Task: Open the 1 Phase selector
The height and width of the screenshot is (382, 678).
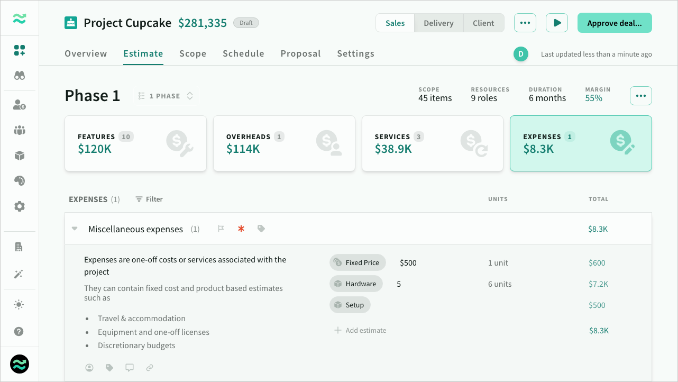Action: [x=166, y=96]
